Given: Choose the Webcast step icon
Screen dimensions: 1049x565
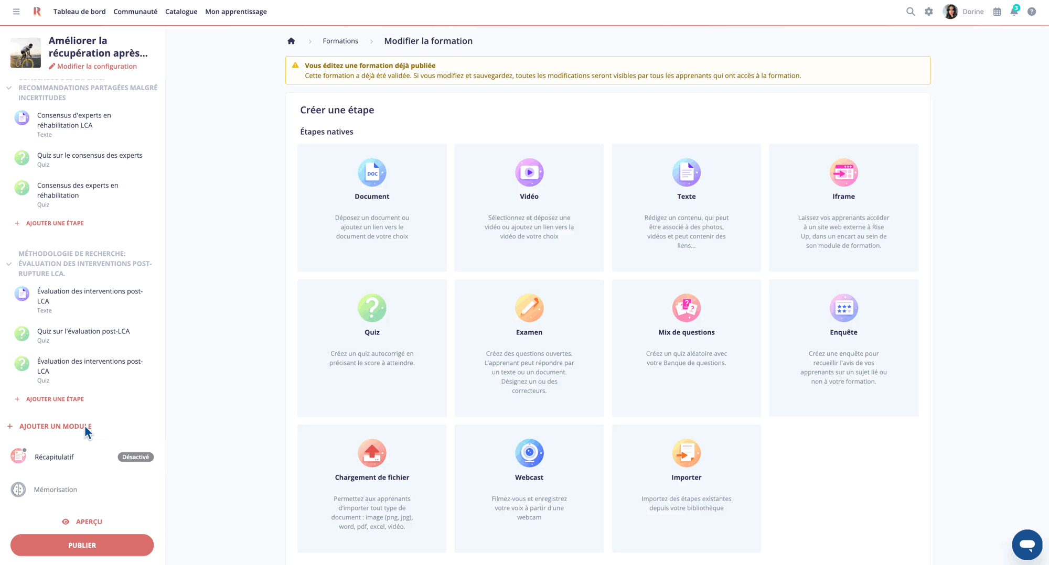Looking at the screenshot, I should click(529, 453).
